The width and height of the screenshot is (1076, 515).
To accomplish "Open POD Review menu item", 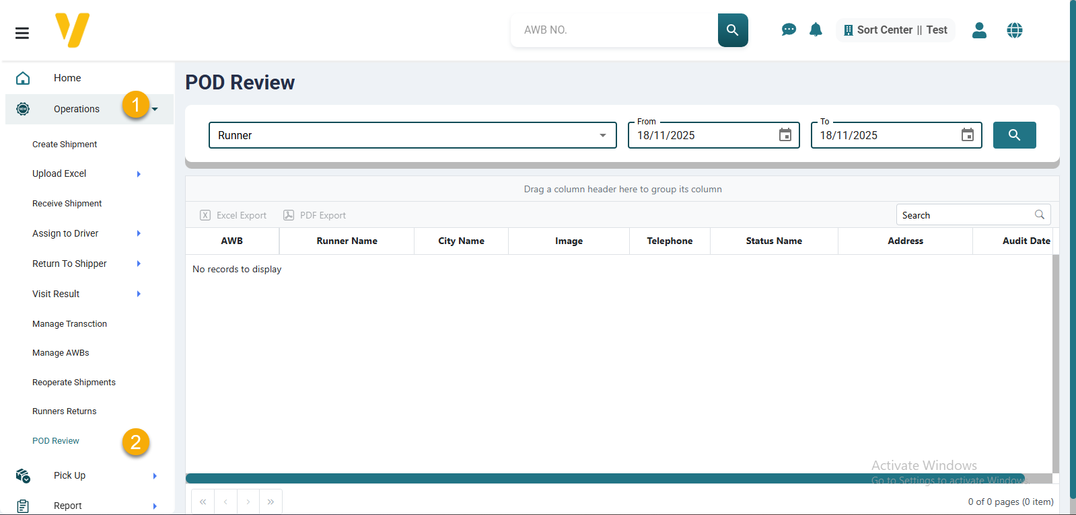I will (56, 441).
